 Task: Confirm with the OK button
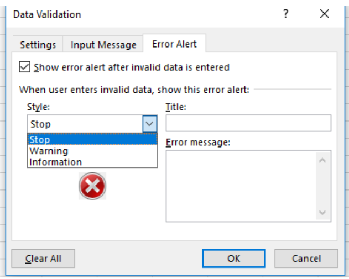click(x=234, y=259)
